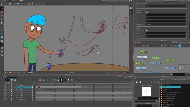Click the yellow lock icon in Camera toolbar
The width and height of the screenshot is (190, 107).
(x=29, y=4)
